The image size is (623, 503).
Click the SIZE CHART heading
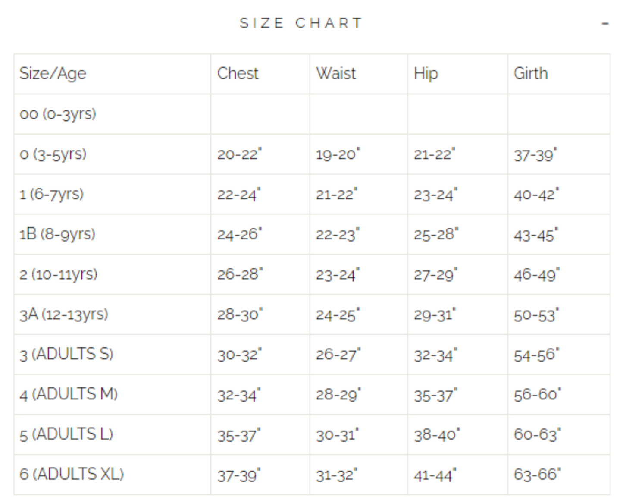(301, 23)
